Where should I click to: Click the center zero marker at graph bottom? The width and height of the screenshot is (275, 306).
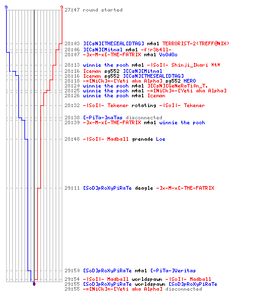tap(34, 284)
